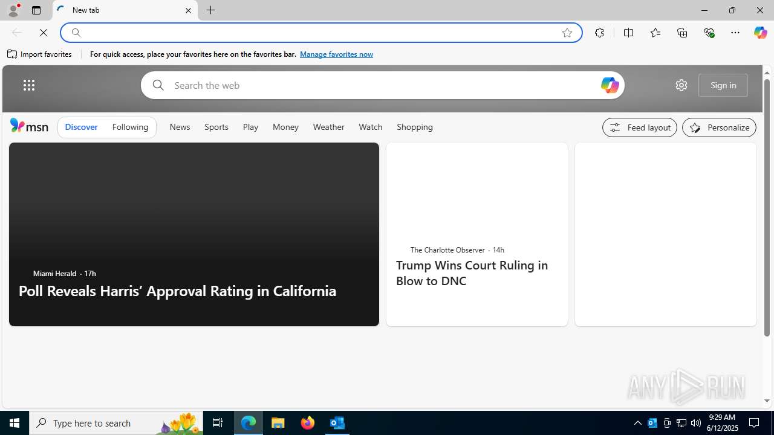
Task: Click the page vertical scrollbar thumb
Action: click(x=767, y=207)
